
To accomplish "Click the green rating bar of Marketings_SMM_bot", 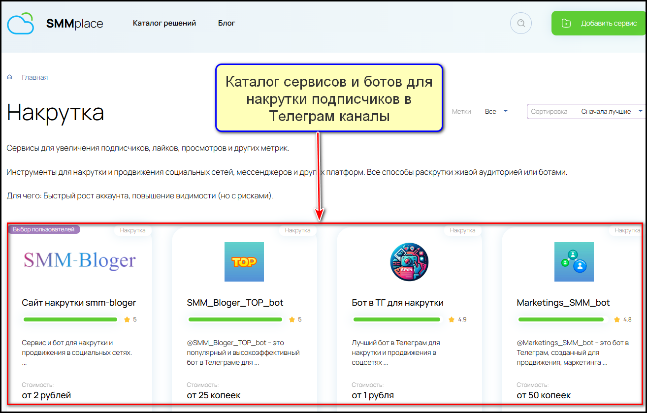I will tap(561, 319).
